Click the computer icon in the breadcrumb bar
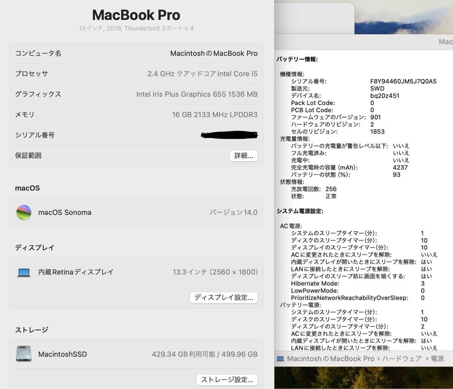The image size is (453, 389). pyautogui.click(x=281, y=358)
